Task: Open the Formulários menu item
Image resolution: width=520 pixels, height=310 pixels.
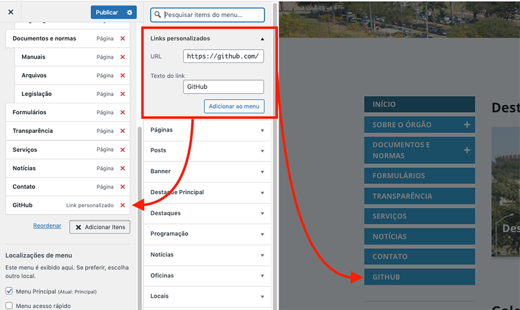Action: tap(68, 113)
